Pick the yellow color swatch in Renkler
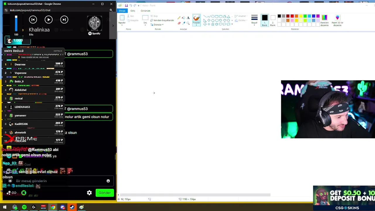 tap(301, 16)
